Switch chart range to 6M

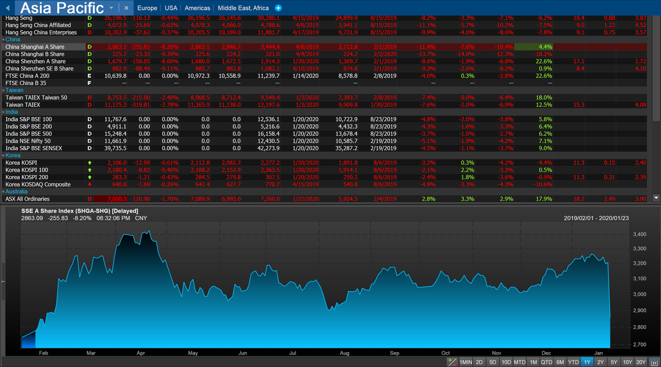click(x=560, y=362)
